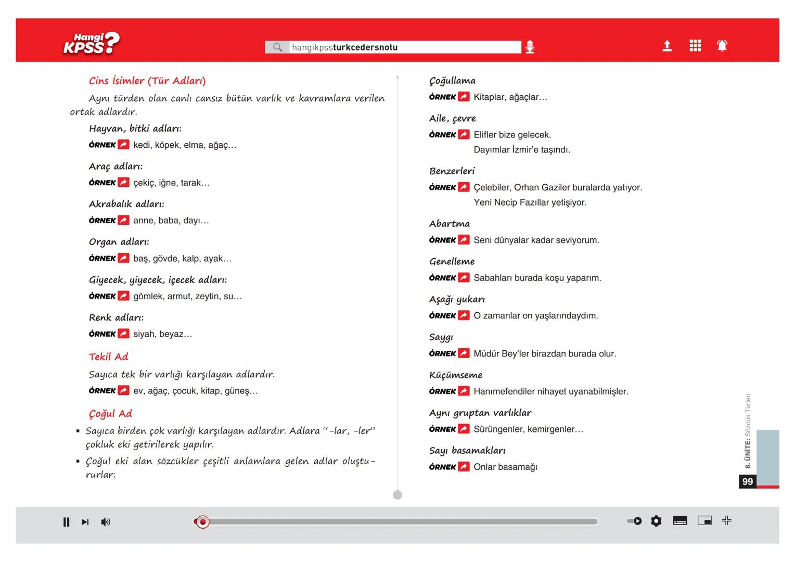Mute the volume speaker icon
Screen dimensions: 795x562
[x=106, y=522]
